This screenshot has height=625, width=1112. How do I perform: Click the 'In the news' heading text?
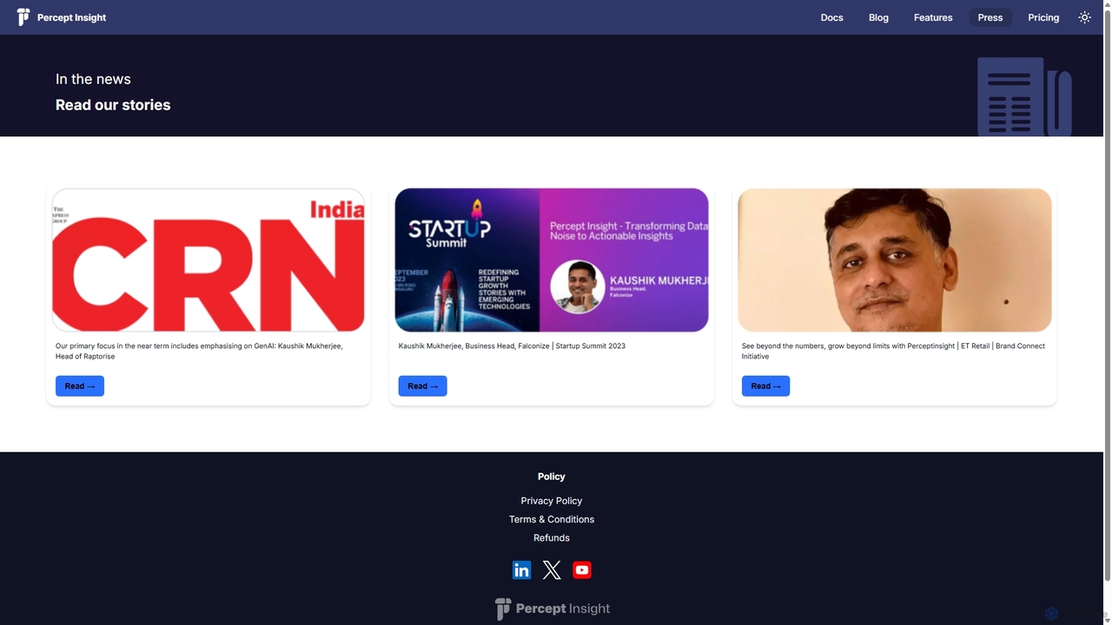[x=93, y=79]
